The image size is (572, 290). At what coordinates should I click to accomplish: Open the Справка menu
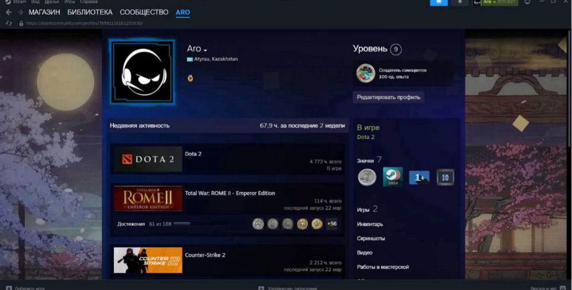pyautogui.click(x=89, y=2)
